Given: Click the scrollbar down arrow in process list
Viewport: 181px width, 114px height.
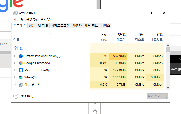Looking at the screenshot, I should click(168, 88).
